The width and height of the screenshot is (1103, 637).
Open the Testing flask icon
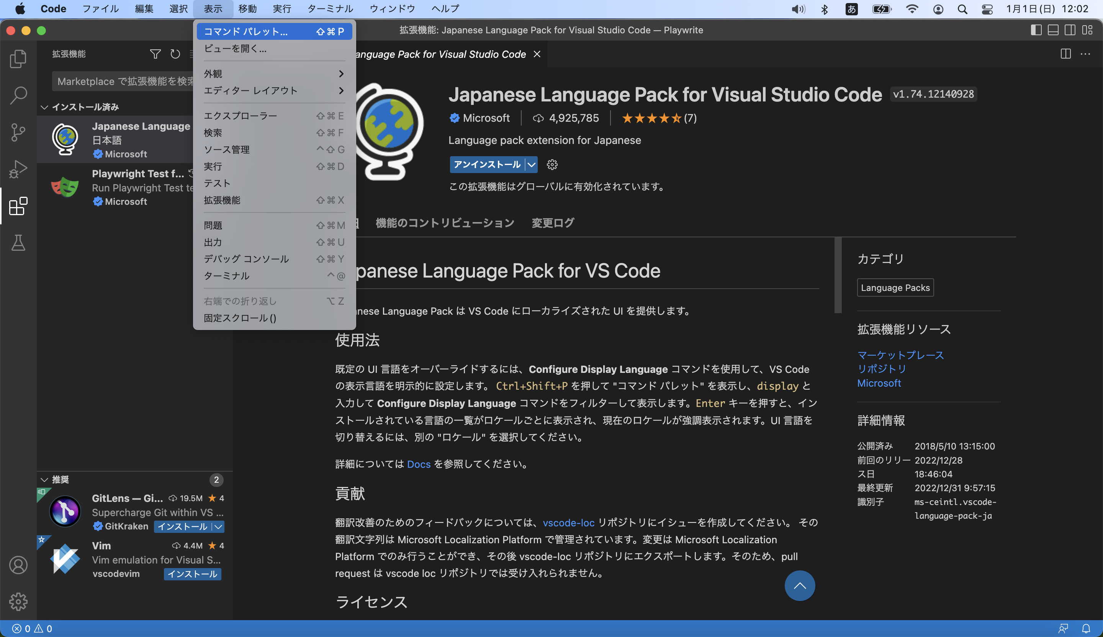[x=18, y=242]
